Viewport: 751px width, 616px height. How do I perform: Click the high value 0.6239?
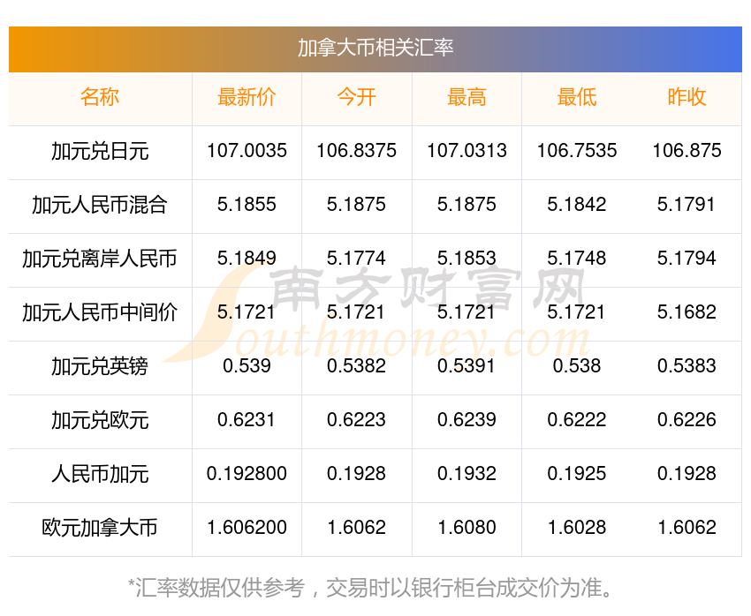(x=467, y=420)
